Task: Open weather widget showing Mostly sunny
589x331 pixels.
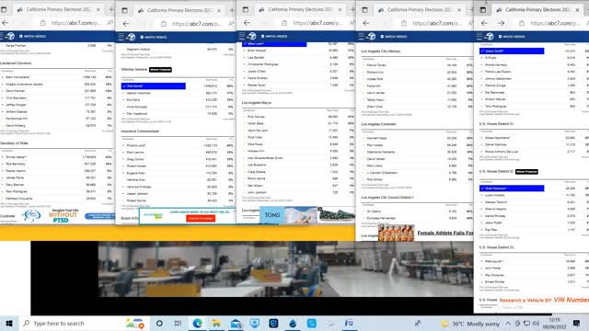Action: (x=470, y=323)
